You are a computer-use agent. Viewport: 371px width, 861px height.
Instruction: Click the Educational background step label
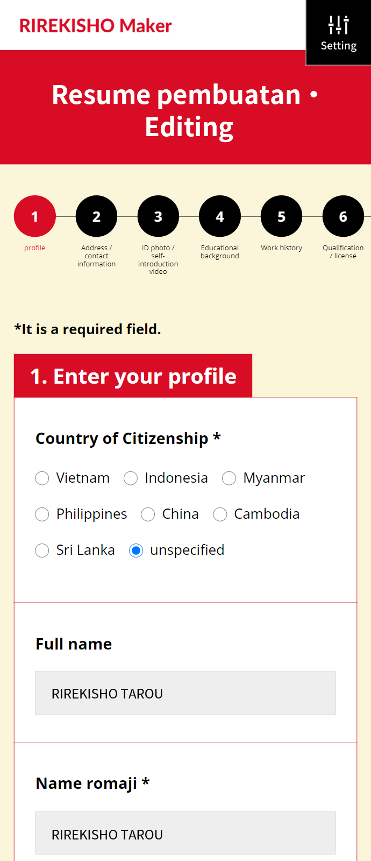[x=220, y=252]
